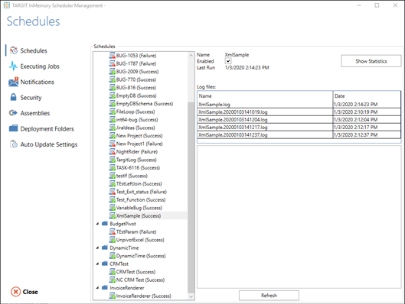Click the BUG-1053 failure status icon
Viewport: 405px width, 304px height.
point(113,56)
